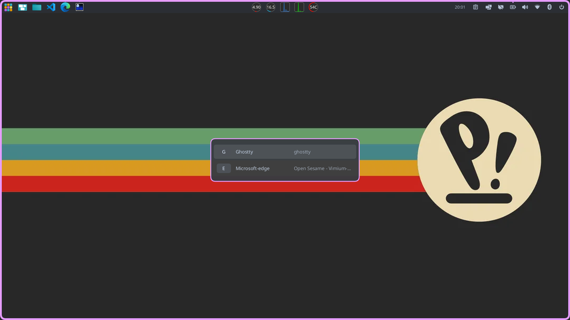The image size is (570, 320).
Task: Open the clipboard manager applet
Action: (x=475, y=7)
